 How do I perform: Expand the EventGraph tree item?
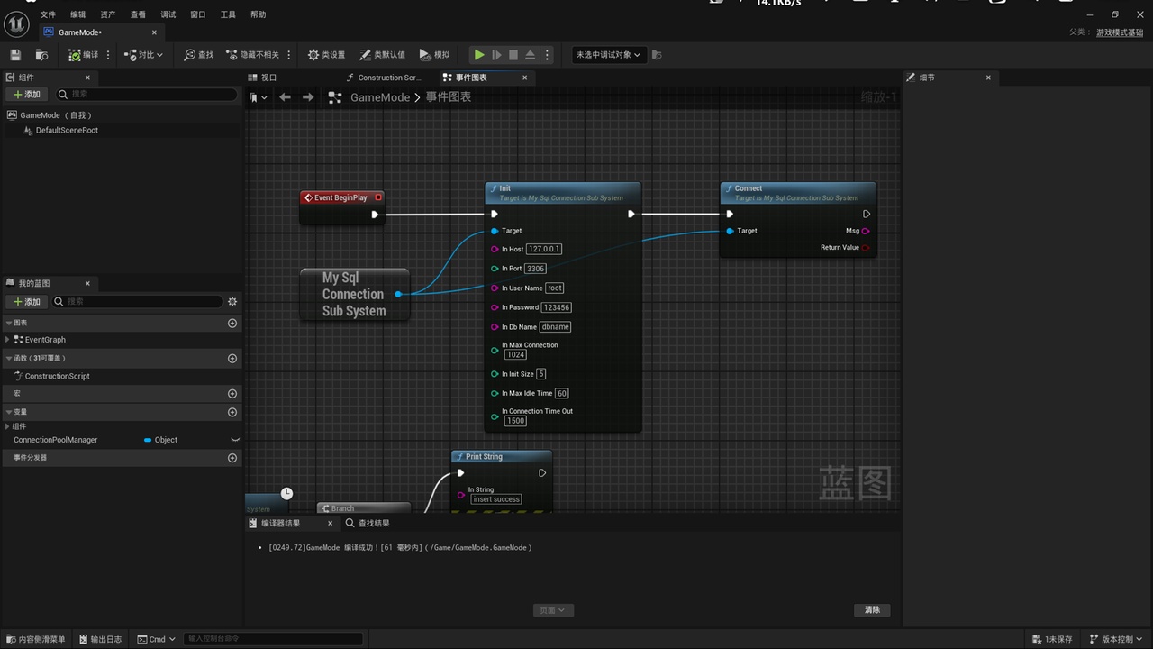[8, 340]
